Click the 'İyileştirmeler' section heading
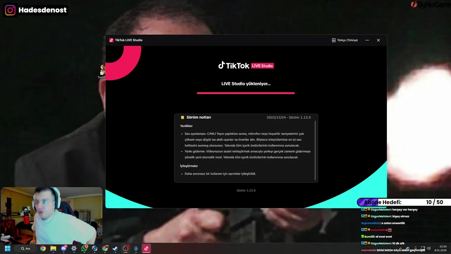Screen dimensions: 451x254 (x=189, y=166)
